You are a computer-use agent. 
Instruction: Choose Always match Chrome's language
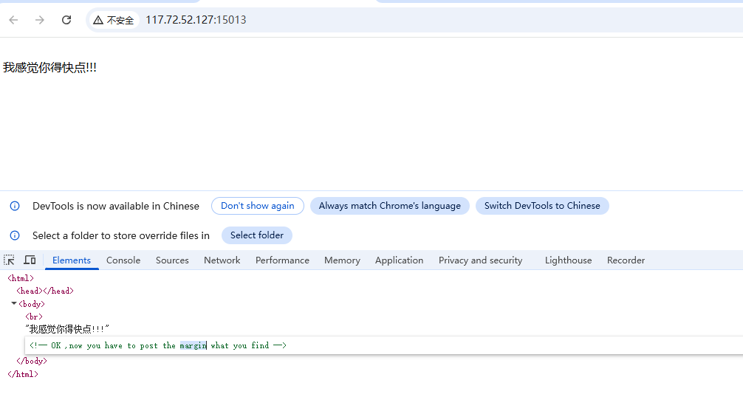389,206
